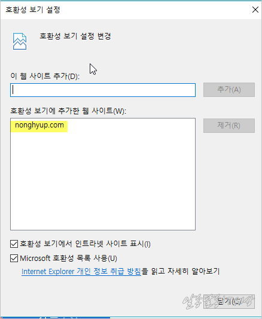Click the broken-page Compatibility View icon
The height and width of the screenshot is (319, 262).
click(x=20, y=41)
